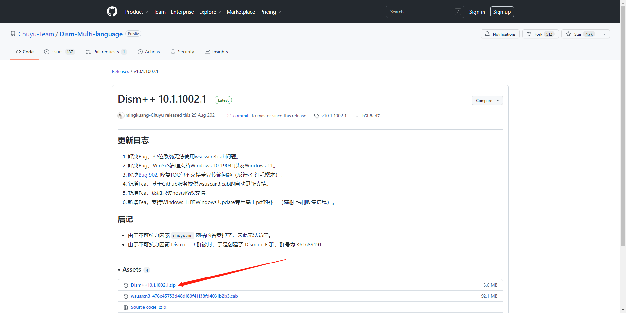Open the Pricing dropdown menu
Image resolution: width=626 pixels, height=313 pixels.
[x=271, y=12]
